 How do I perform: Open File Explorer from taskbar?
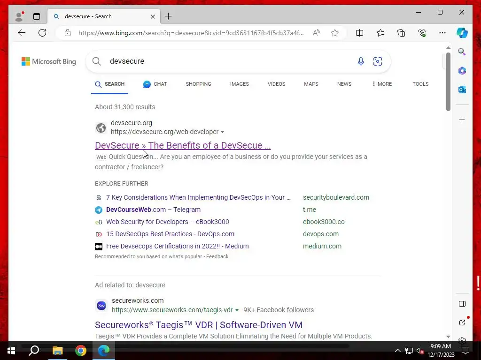tap(57, 351)
